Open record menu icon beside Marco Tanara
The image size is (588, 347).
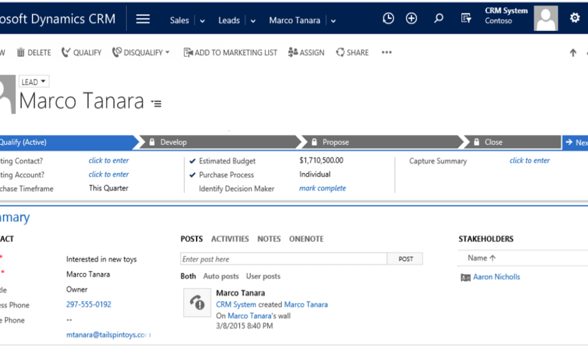point(156,103)
